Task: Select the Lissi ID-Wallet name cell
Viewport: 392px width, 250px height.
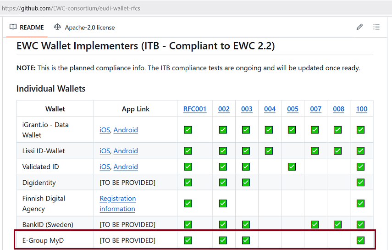Action: tap(55, 150)
